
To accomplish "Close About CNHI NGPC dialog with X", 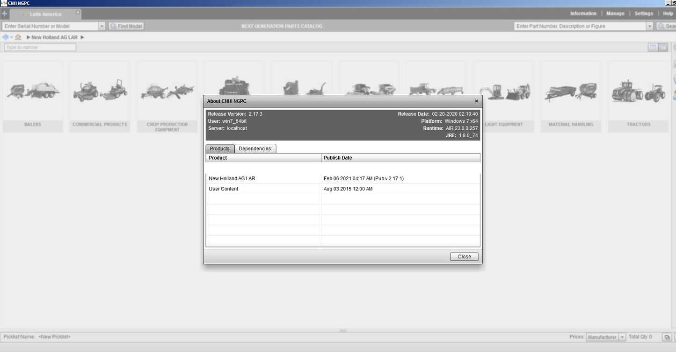I will pos(476,101).
